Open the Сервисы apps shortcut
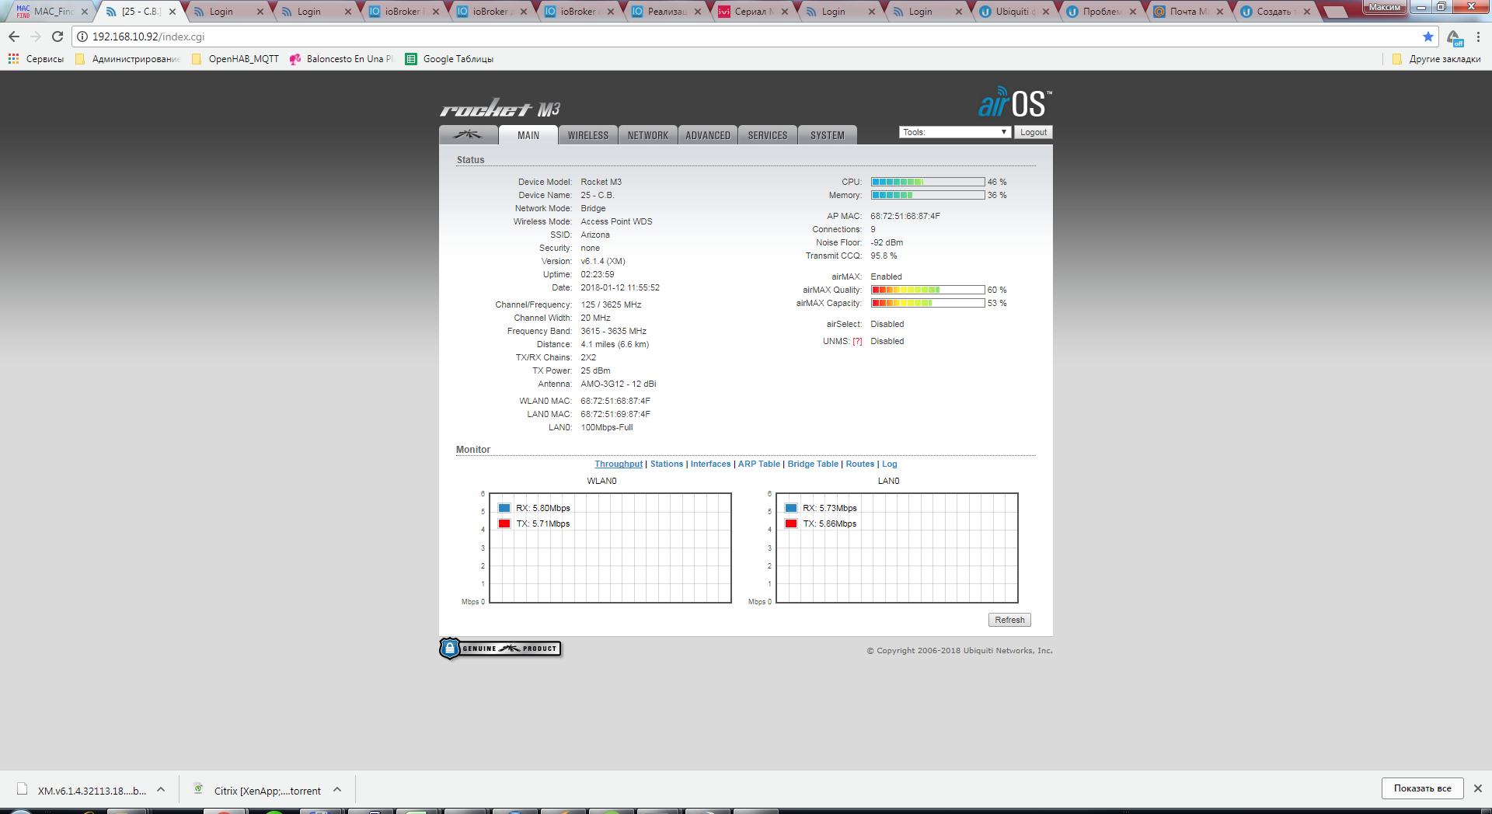This screenshot has width=1492, height=814. pyautogui.click(x=36, y=59)
